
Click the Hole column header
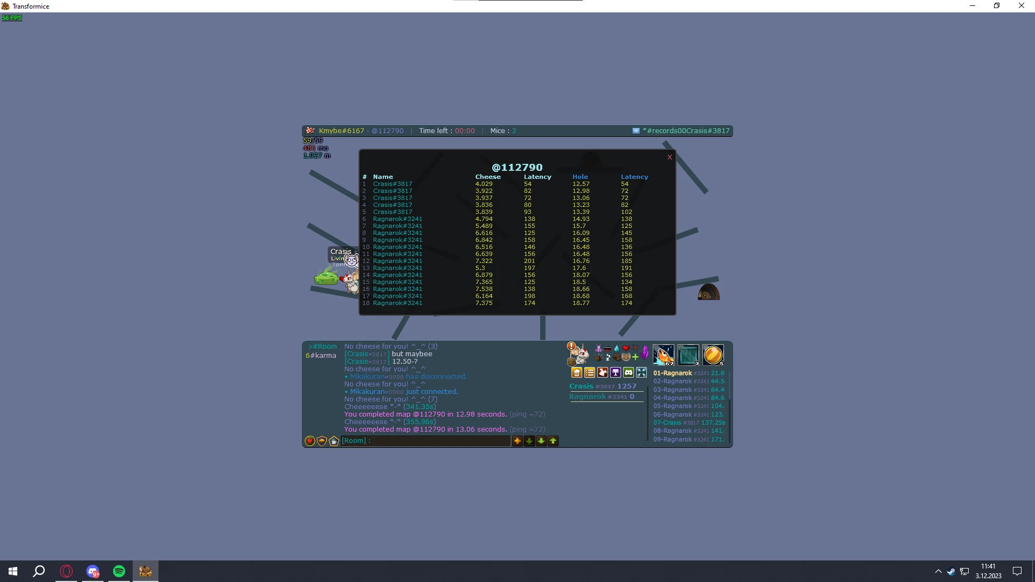click(x=580, y=177)
